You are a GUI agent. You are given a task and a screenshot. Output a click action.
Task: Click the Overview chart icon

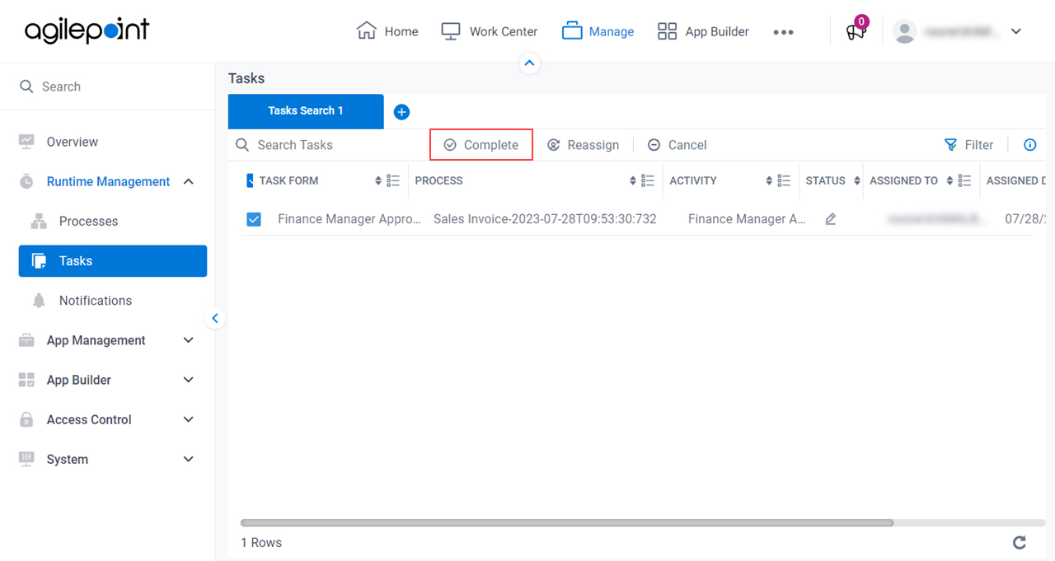(26, 142)
